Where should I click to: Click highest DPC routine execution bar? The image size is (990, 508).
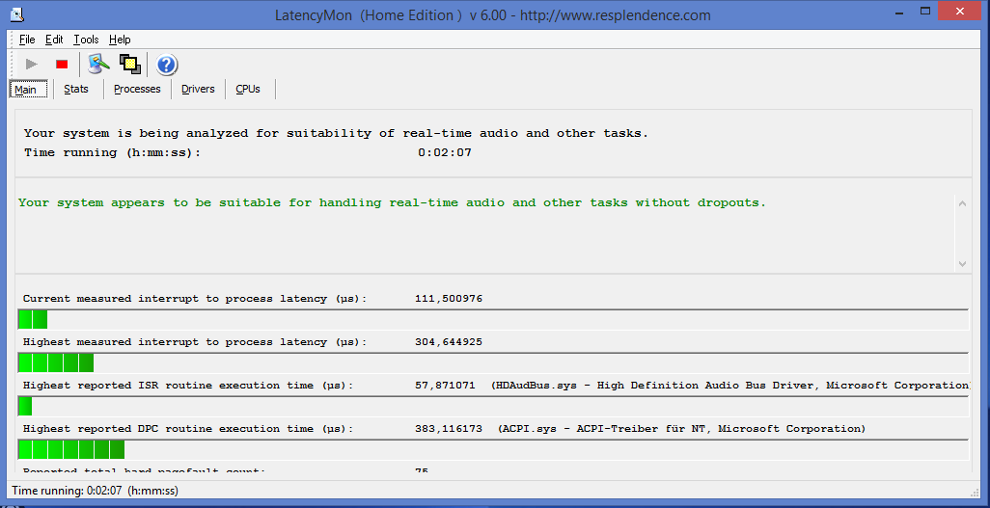coord(493,449)
